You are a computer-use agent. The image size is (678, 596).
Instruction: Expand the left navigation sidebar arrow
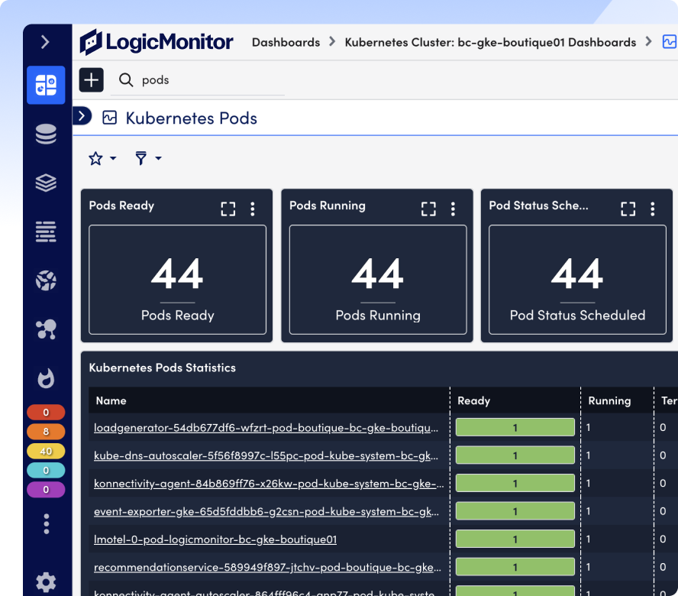(x=45, y=42)
